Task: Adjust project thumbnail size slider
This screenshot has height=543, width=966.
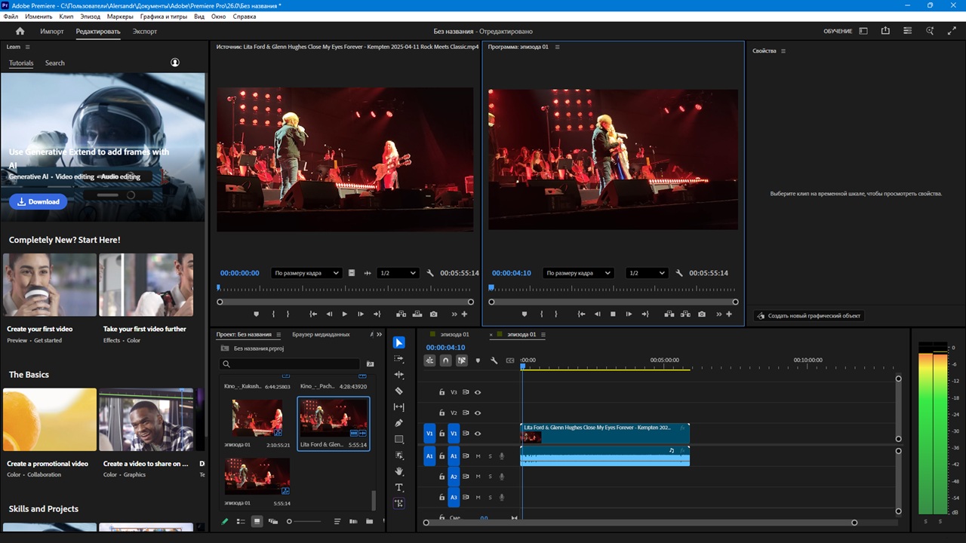Action: click(291, 521)
